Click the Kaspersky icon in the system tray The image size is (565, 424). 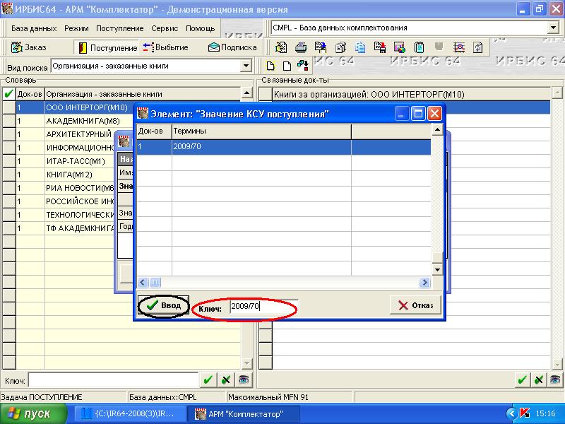524,413
